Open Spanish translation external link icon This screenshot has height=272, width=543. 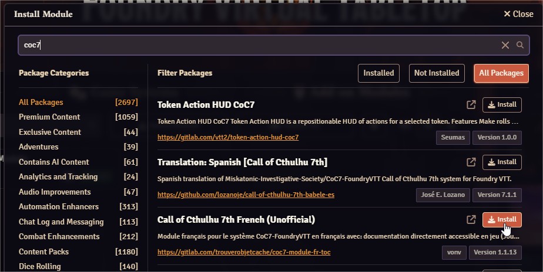click(471, 162)
